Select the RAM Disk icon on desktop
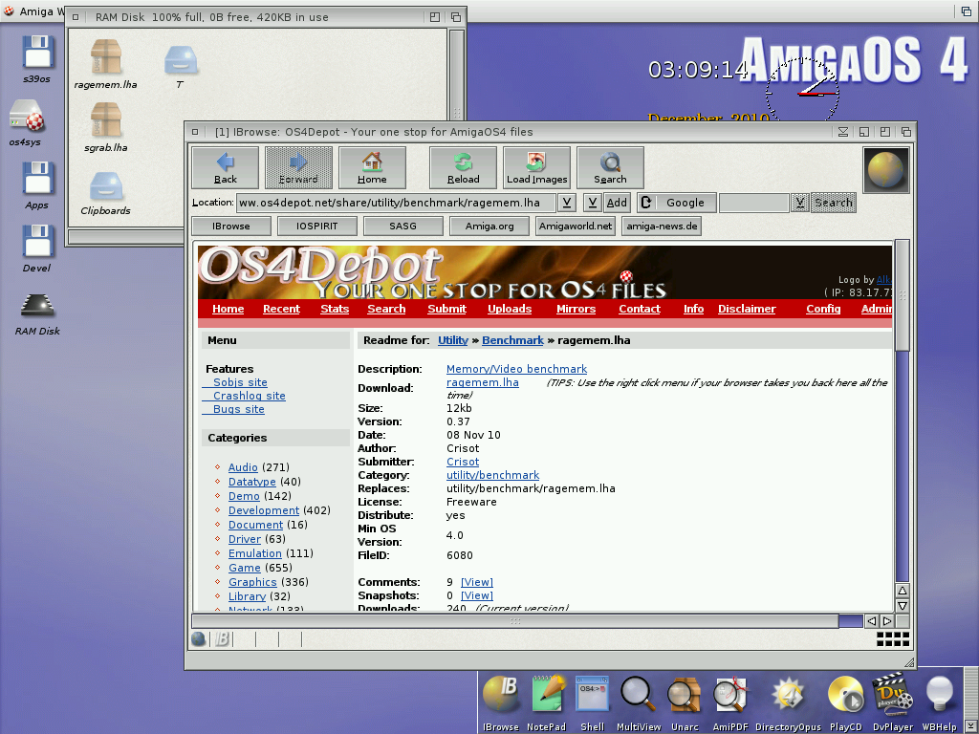Screen dimensions: 979x734 click(37, 313)
